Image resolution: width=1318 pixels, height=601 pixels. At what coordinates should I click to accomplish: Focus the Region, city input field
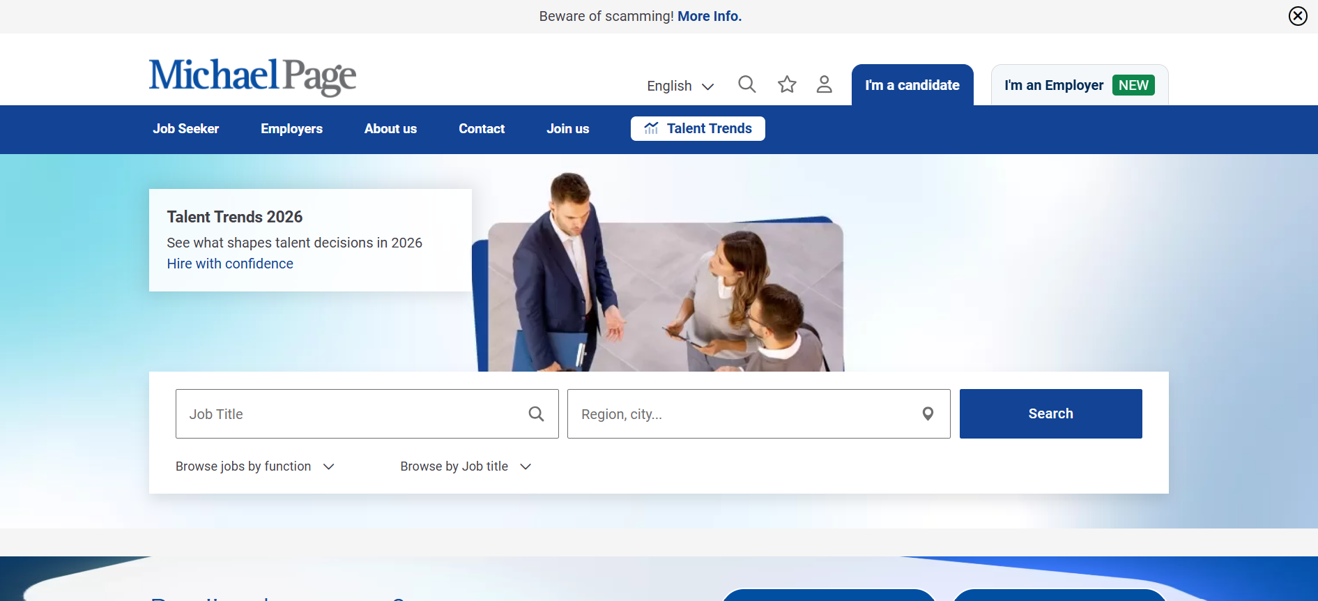tap(758, 413)
